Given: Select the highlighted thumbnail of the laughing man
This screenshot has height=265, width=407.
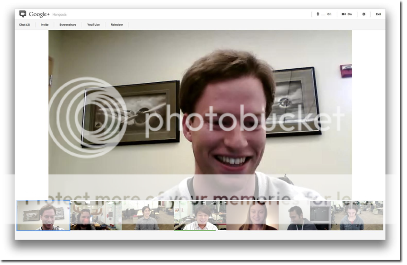Looking at the screenshot, I should [44, 216].
